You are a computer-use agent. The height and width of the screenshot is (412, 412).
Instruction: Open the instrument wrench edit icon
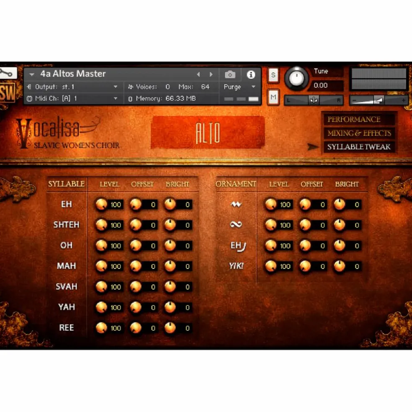click(8, 73)
